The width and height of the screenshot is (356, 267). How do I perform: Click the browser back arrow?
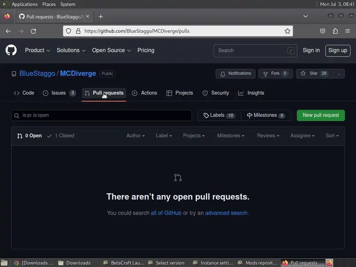pos(8,31)
